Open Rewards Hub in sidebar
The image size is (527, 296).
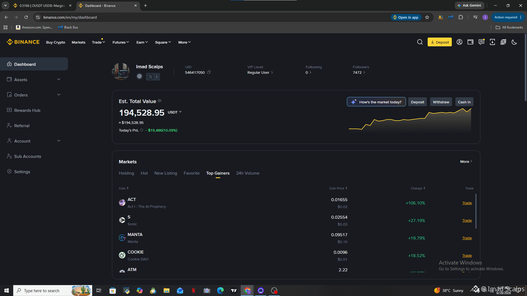[34, 110]
